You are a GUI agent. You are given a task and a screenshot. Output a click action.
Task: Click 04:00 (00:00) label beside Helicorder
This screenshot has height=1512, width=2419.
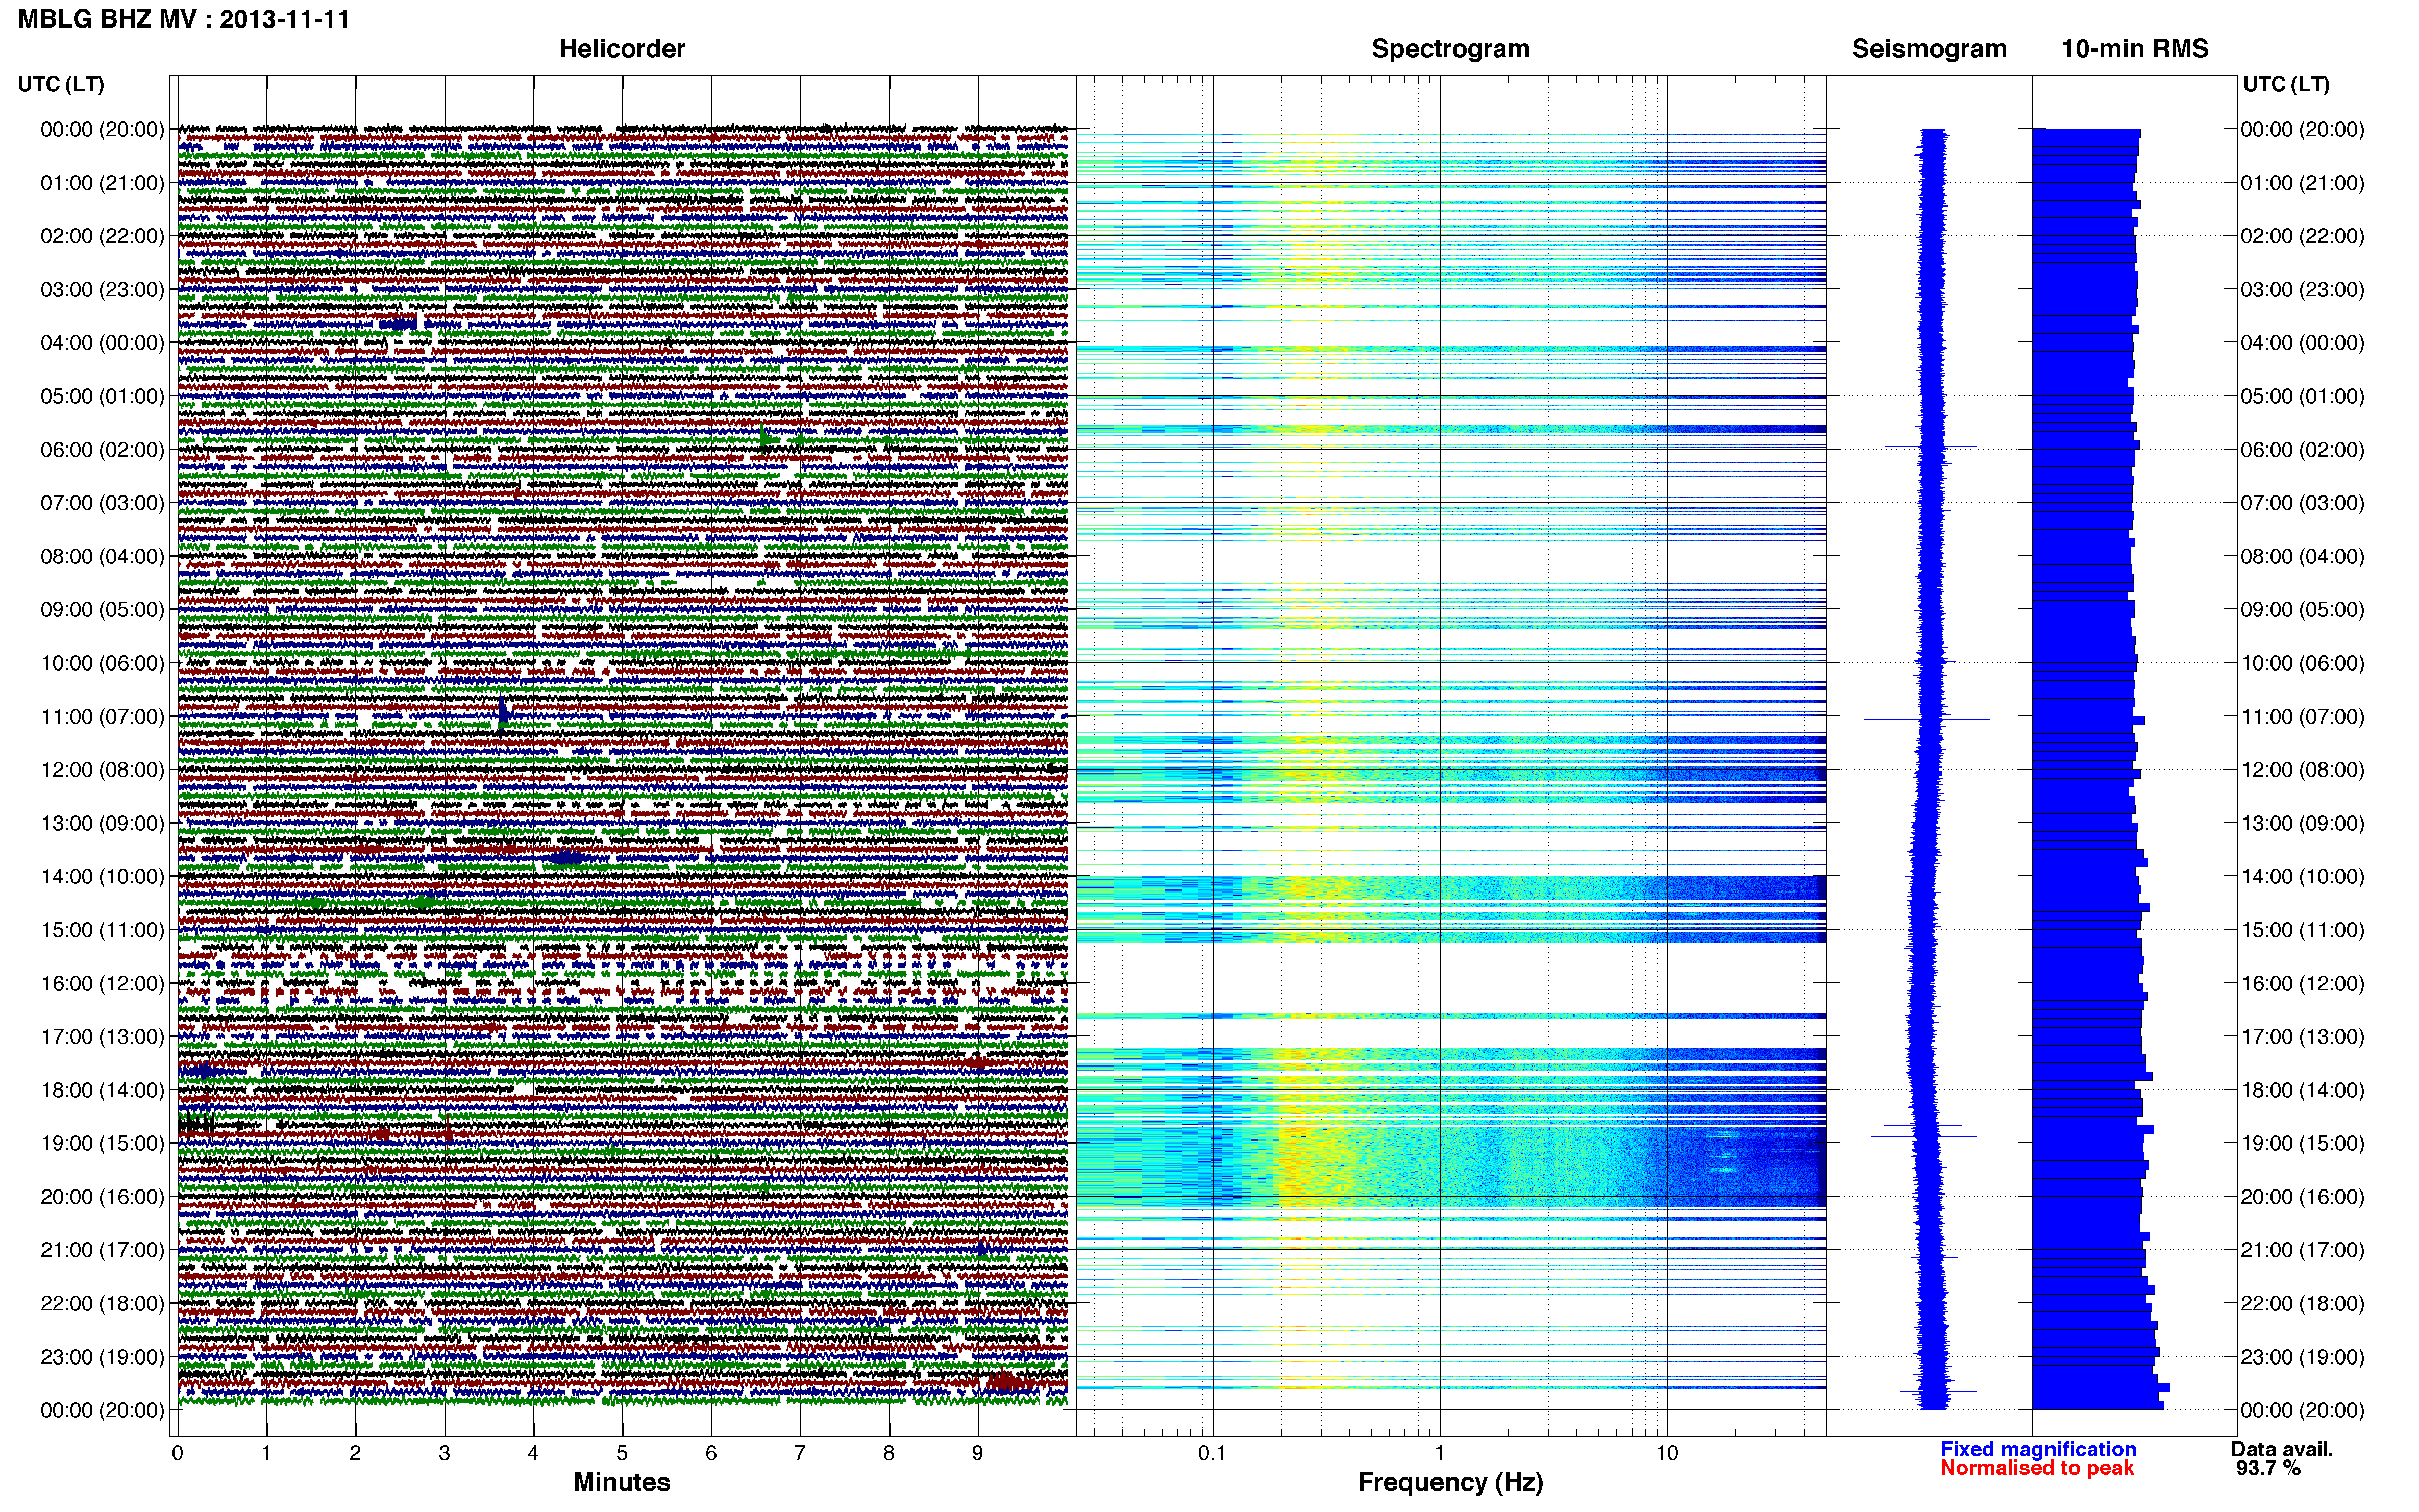tap(102, 343)
